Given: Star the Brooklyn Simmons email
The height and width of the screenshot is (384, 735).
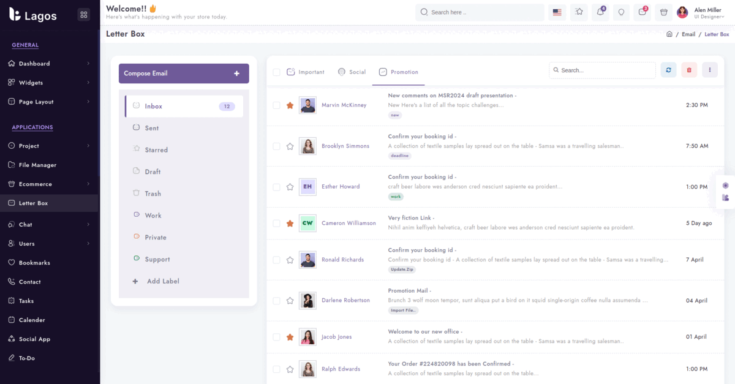Looking at the screenshot, I should (290, 146).
